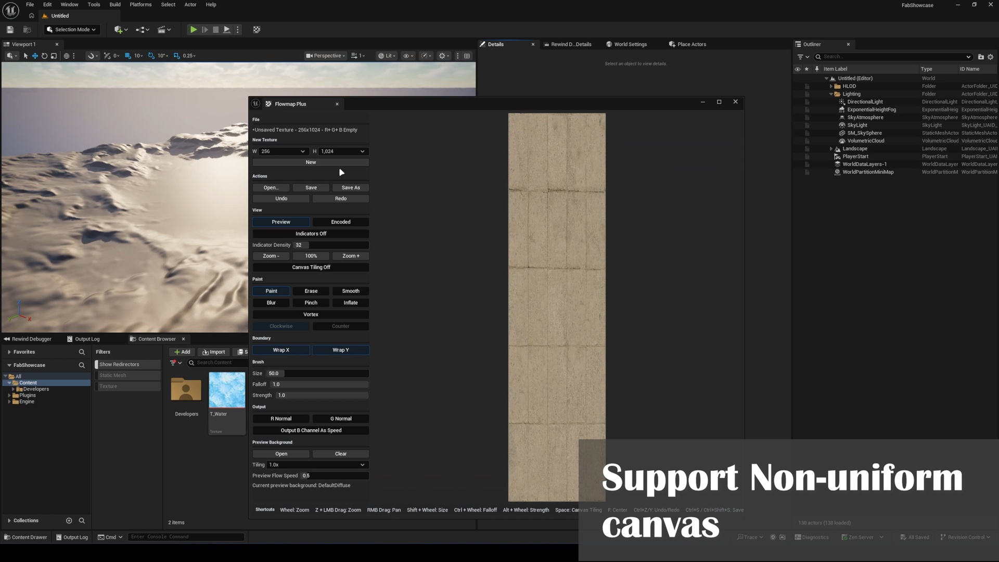Select the translate gizmo tool icon
999x562 pixels.
point(35,56)
